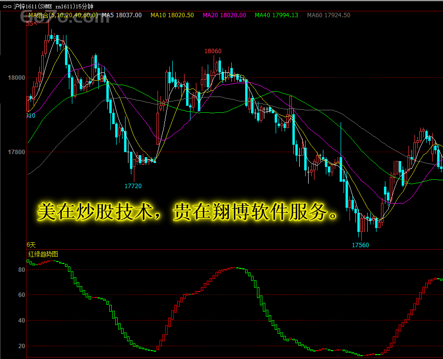Viewport: 443px width, 359px height.
Task: Click the 60 level on indicator axis
Action: (x=22, y=295)
